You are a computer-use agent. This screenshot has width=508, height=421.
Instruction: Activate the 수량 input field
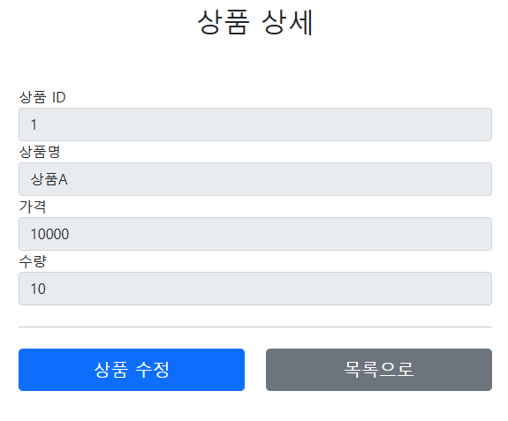click(255, 289)
